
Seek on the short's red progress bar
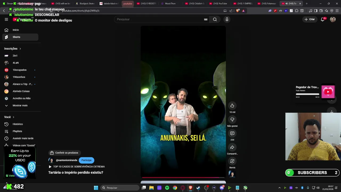[x=183, y=177]
